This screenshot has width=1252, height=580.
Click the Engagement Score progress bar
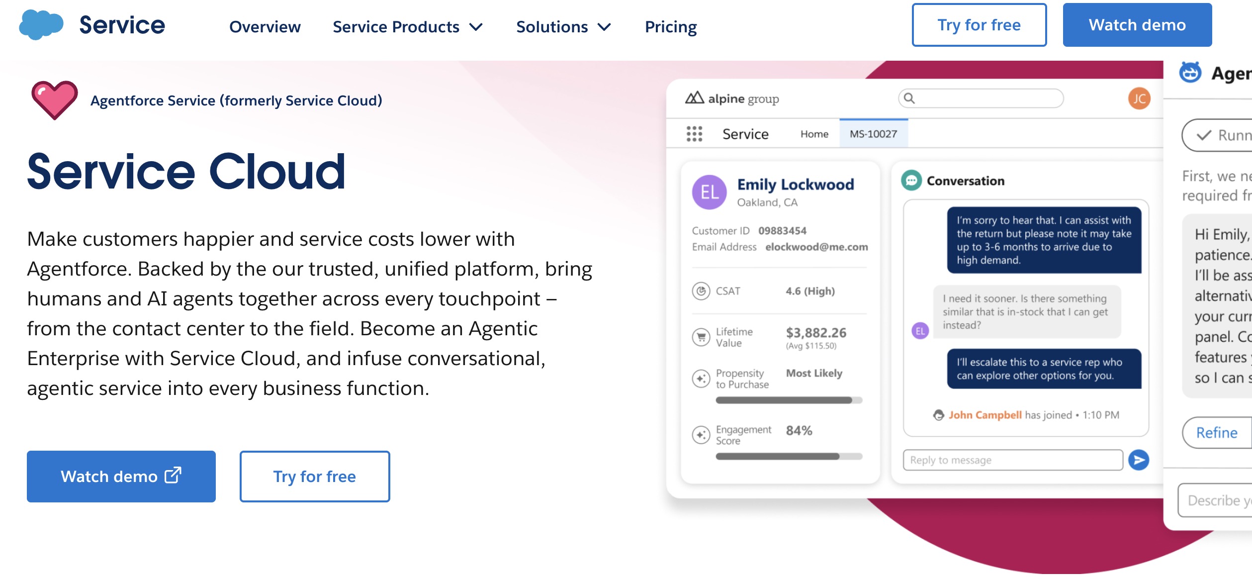(789, 456)
